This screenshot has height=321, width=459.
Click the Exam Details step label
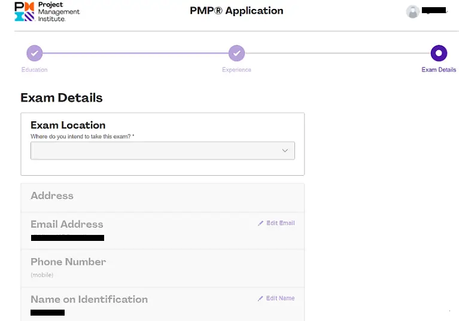tap(439, 69)
